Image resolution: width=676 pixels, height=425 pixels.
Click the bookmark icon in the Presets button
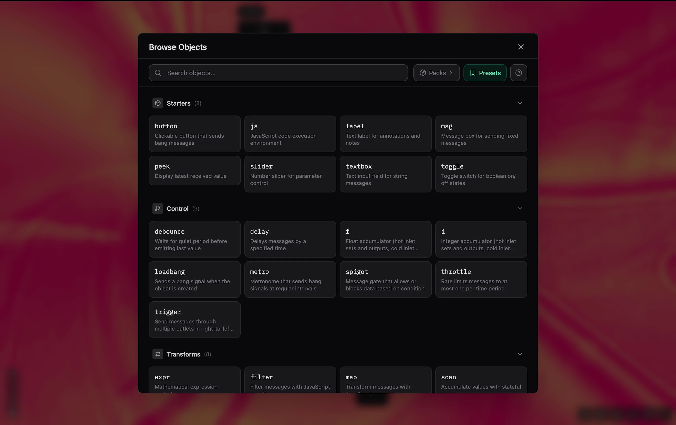[x=473, y=73]
